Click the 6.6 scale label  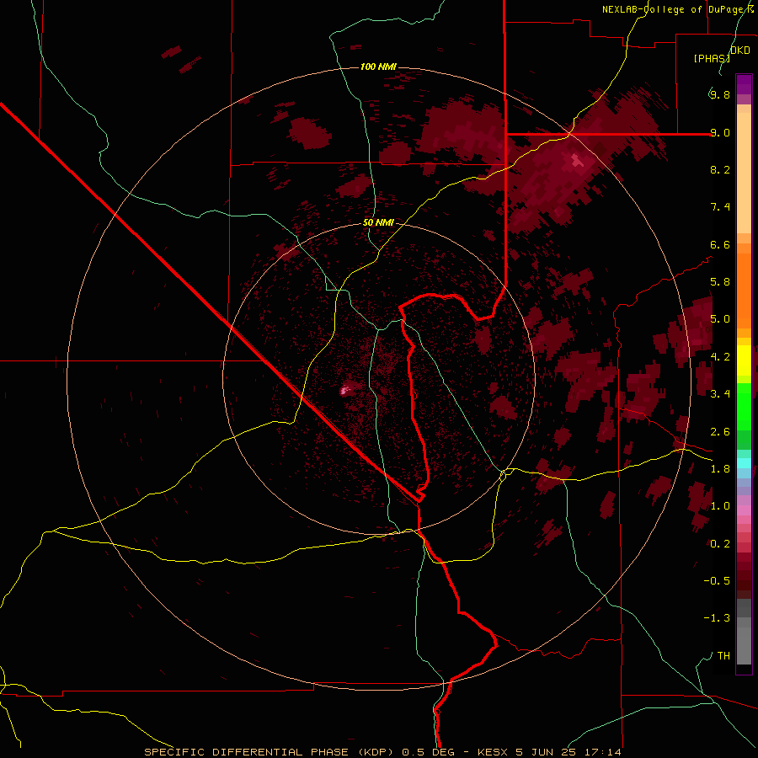click(x=720, y=244)
